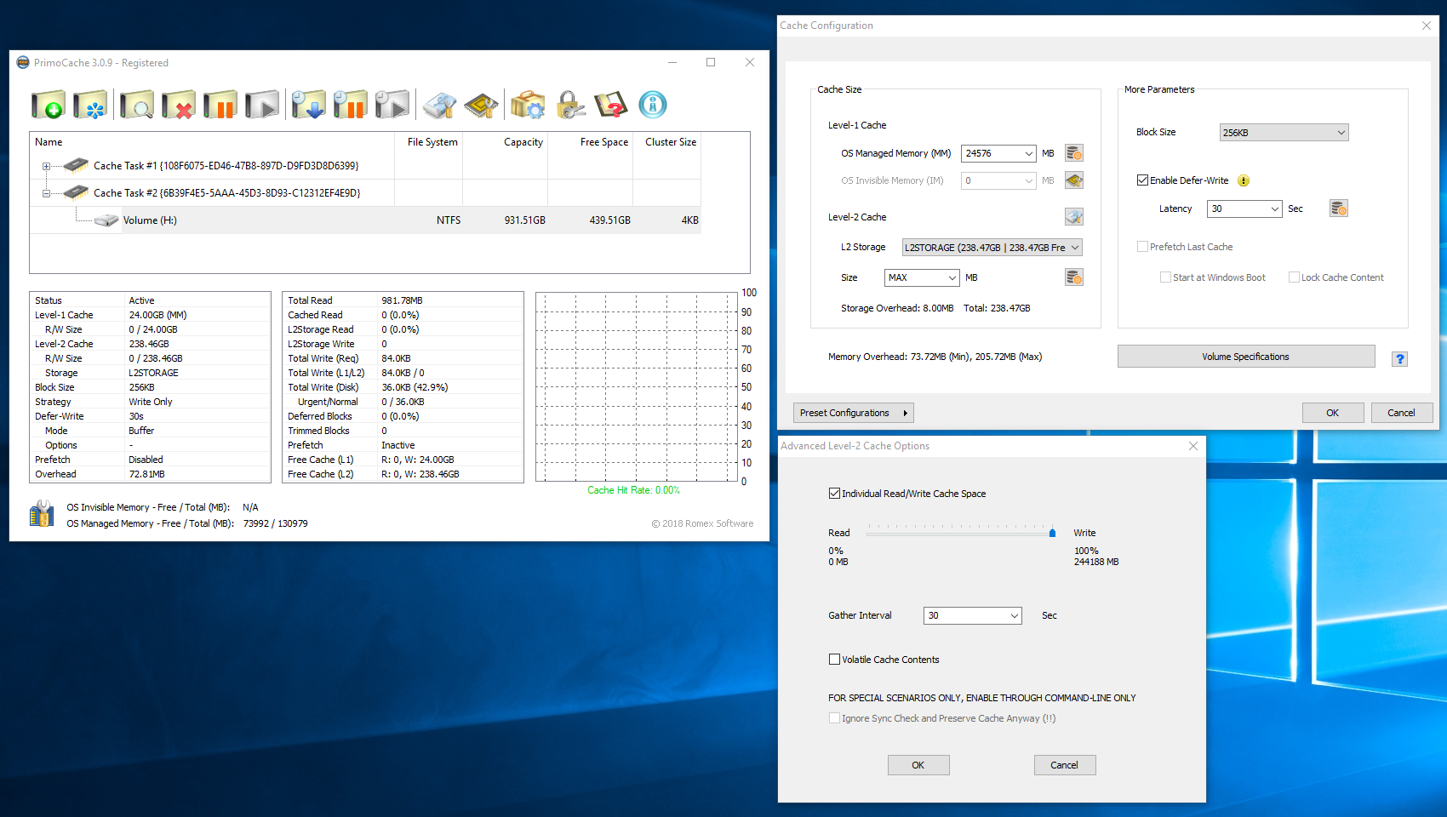Click the Read/Write cache space slider thumb
The height and width of the screenshot is (817, 1447).
pos(1053,533)
